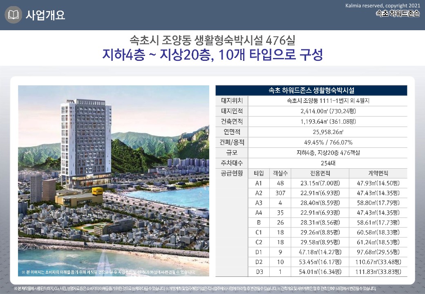Click the building aerial rendering image
The width and height of the screenshot is (425, 294).
pos(114,181)
